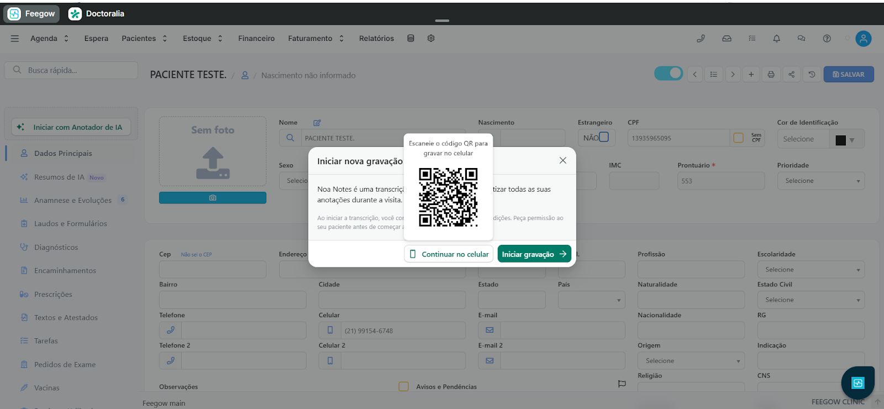The height and width of the screenshot is (409, 884).
Task: Click the phone call icon in header
Action: click(x=701, y=39)
